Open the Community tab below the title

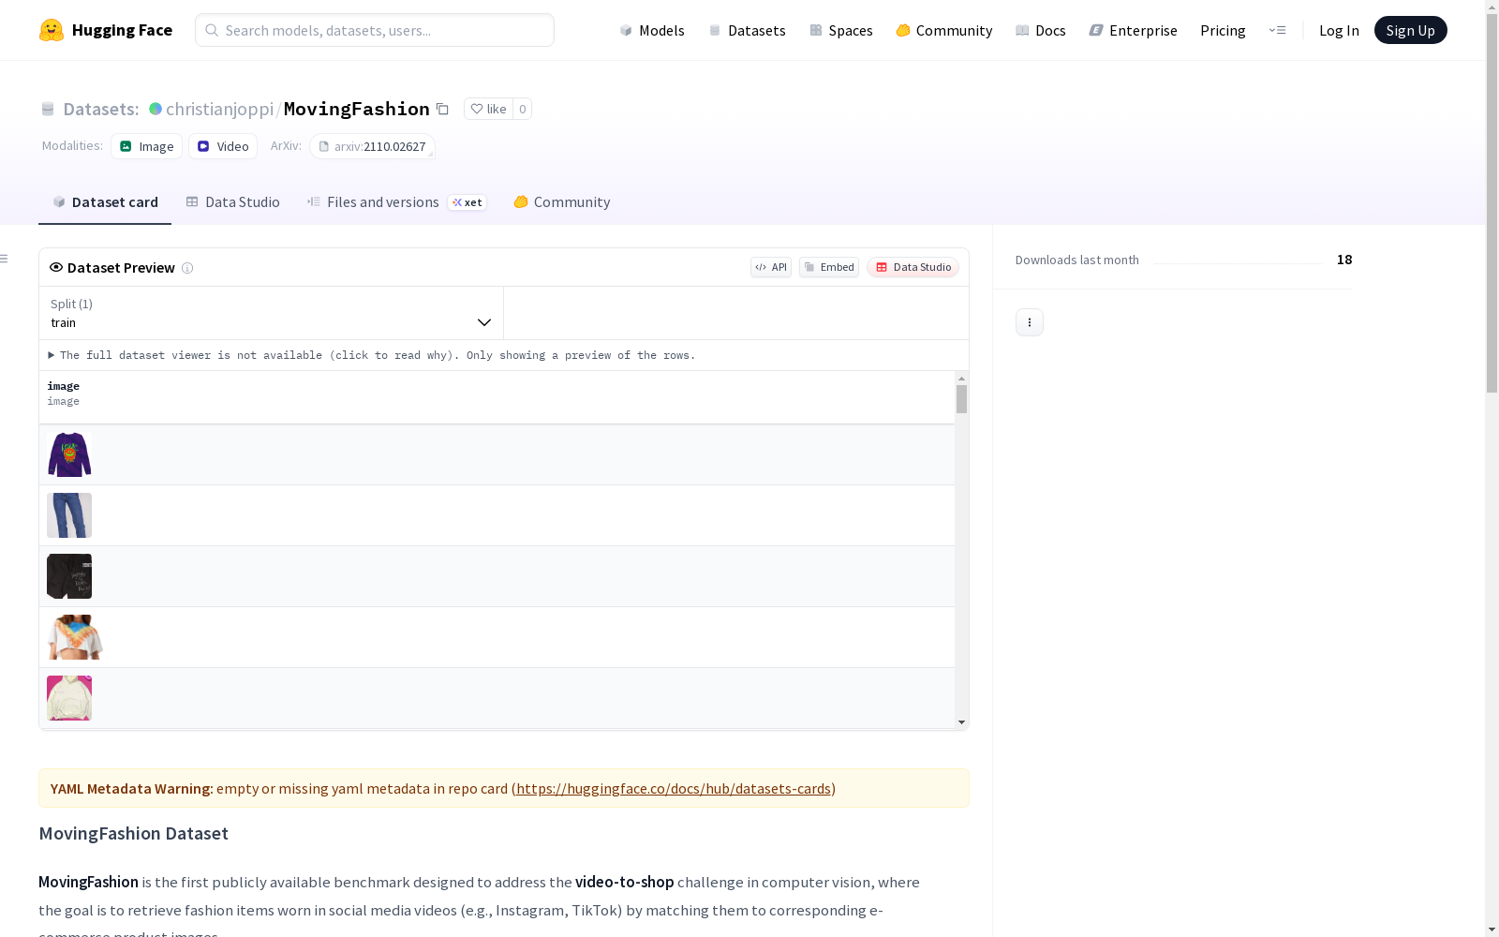(562, 202)
